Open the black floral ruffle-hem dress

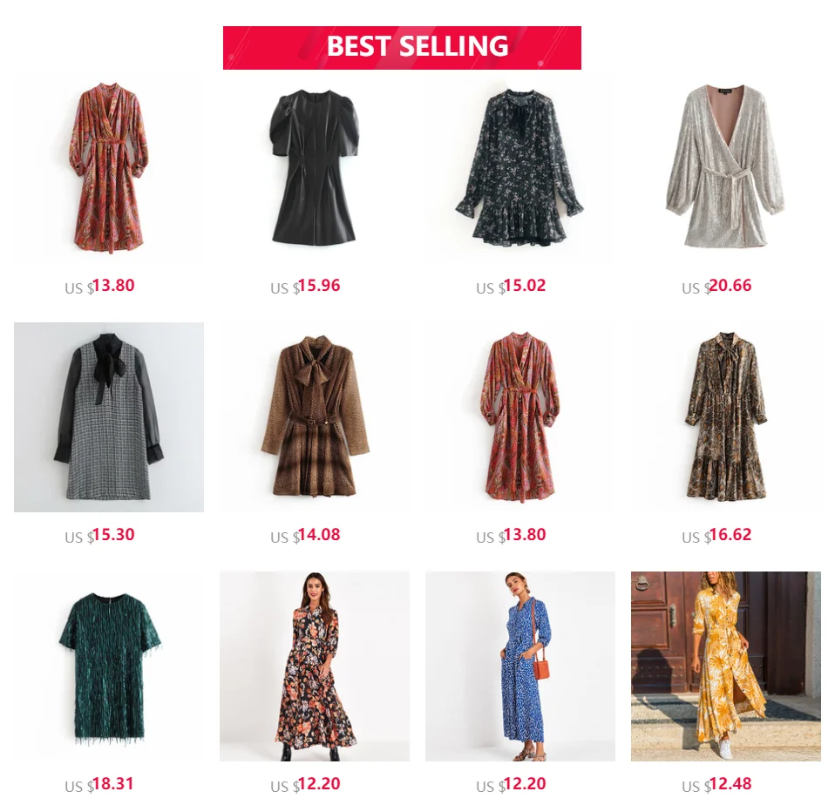point(519,168)
